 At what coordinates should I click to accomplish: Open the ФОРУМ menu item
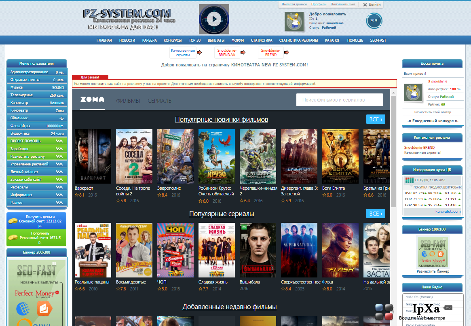pos(238,40)
